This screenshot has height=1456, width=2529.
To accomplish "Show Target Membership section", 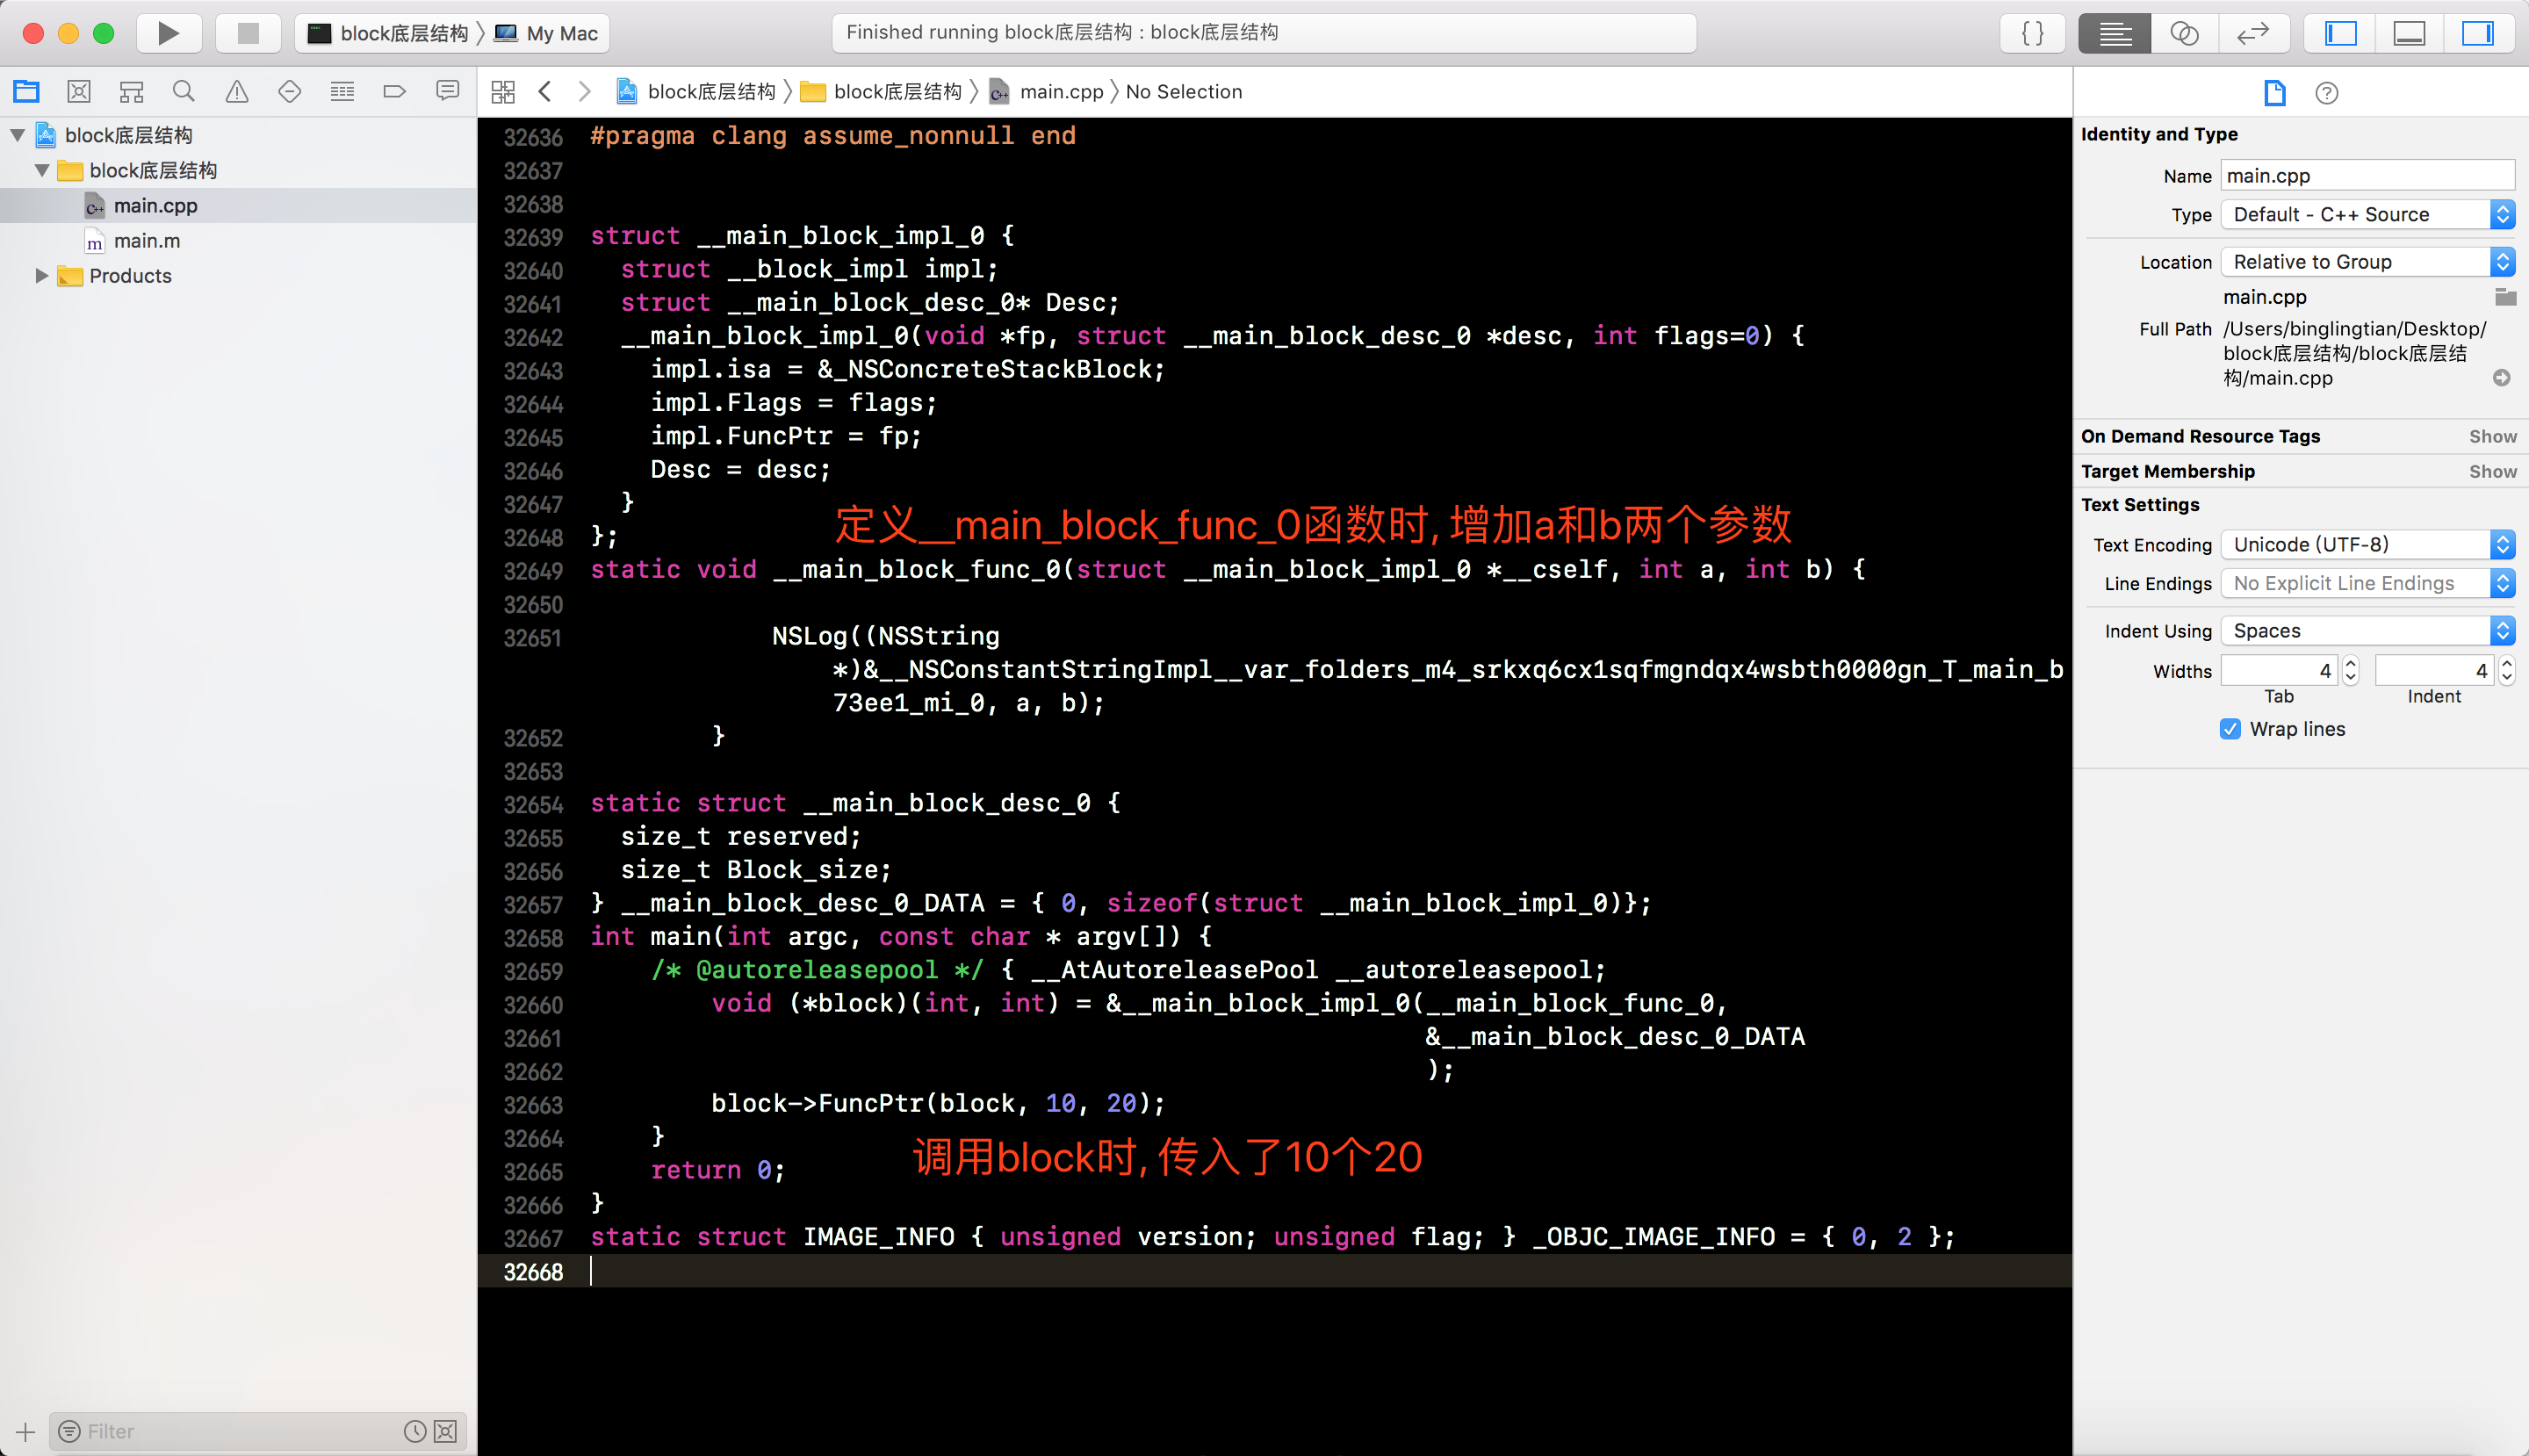I will (2492, 471).
